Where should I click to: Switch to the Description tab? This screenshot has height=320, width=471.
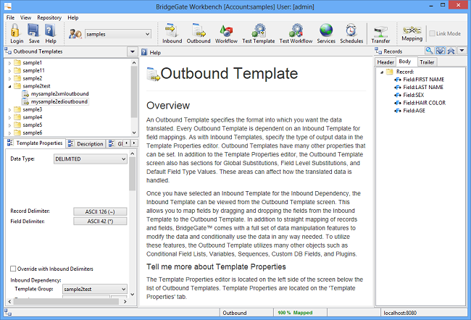click(86, 144)
